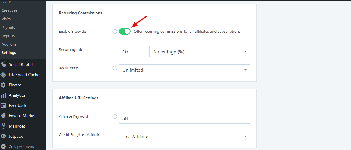Click the Envato Market leaf icon

click(x=4, y=115)
